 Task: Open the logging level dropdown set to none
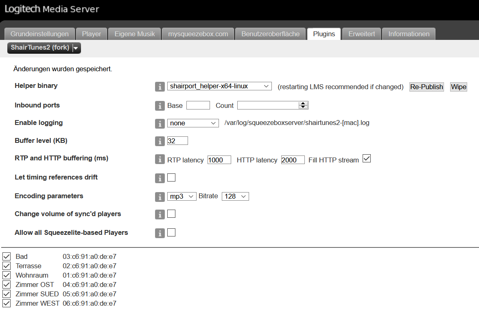tap(193, 123)
